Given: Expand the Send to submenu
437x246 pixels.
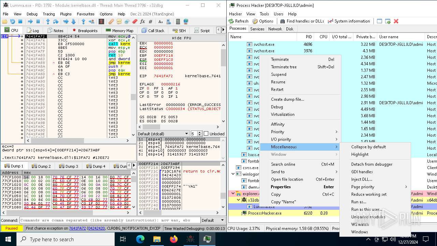Looking at the screenshot, I should click(300, 172).
